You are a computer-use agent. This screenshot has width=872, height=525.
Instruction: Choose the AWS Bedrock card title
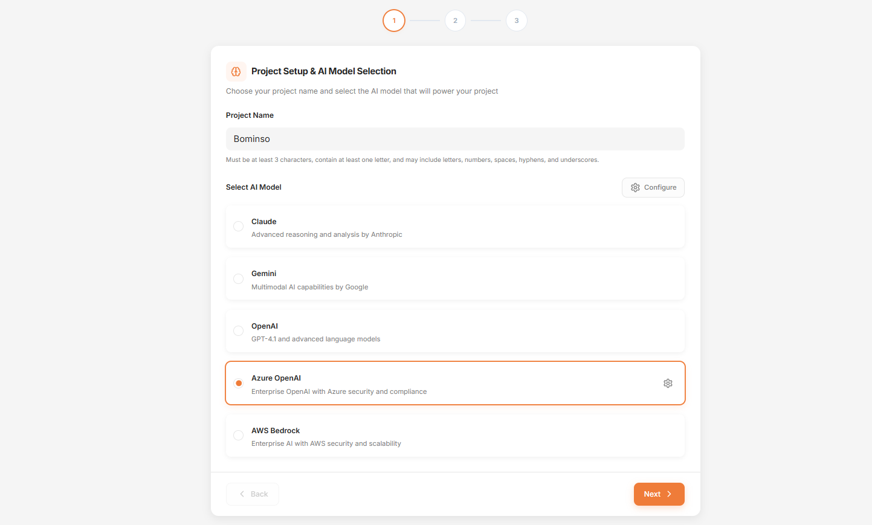(276, 431)
